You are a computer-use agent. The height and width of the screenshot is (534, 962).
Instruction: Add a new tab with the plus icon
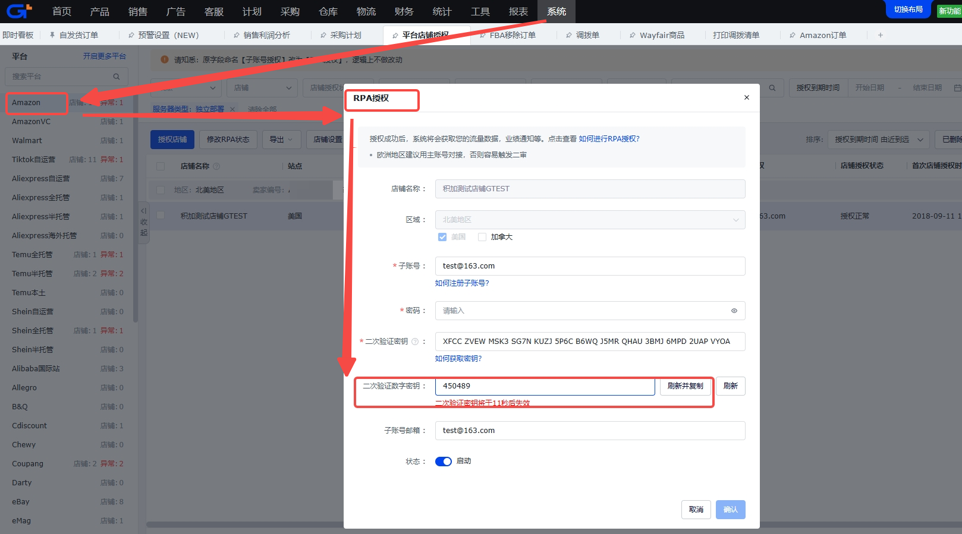(x=881, y=35)
